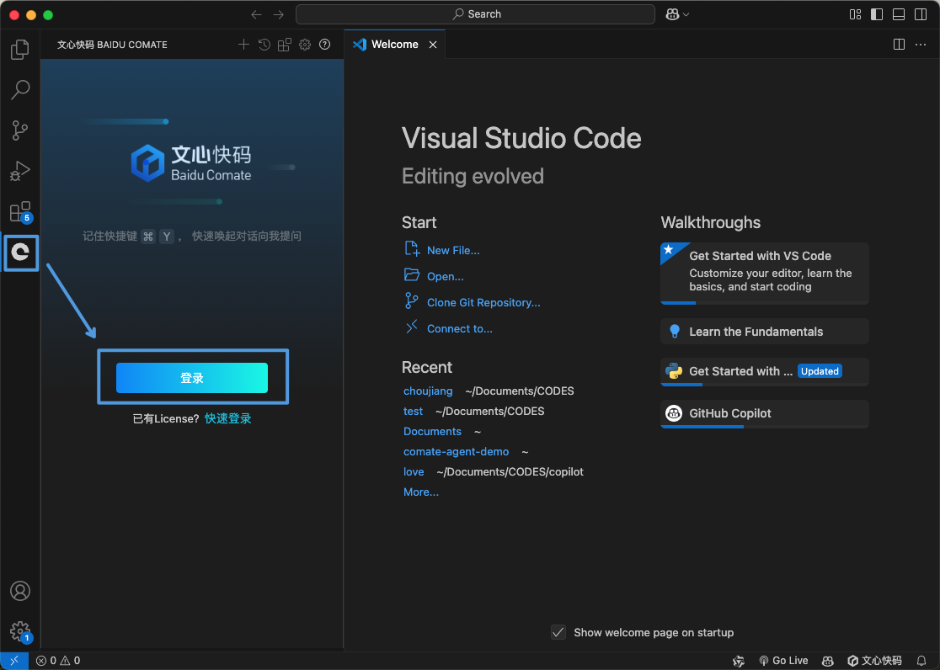Open the Manage gear in activity bar
This screenshot has height=670, width=940.
pos(19,631)
